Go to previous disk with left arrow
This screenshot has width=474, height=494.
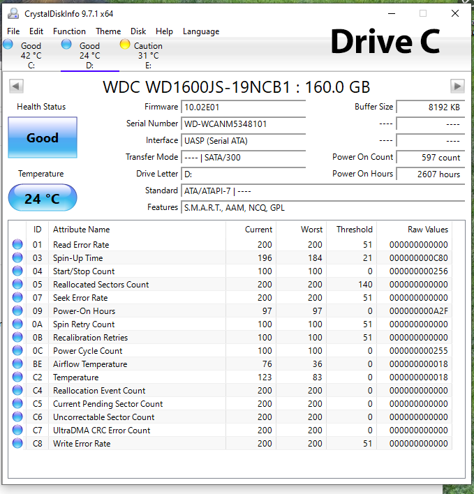[16, 86]
